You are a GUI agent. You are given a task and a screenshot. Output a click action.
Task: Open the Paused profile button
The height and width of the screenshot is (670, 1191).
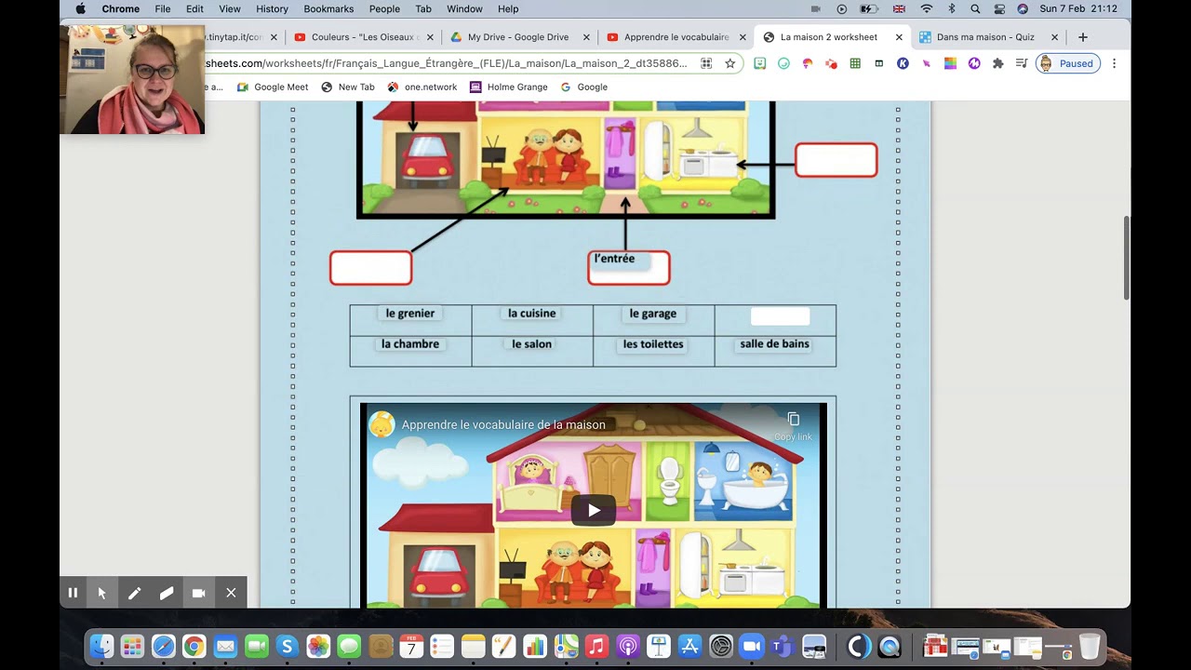(1067, 63)
